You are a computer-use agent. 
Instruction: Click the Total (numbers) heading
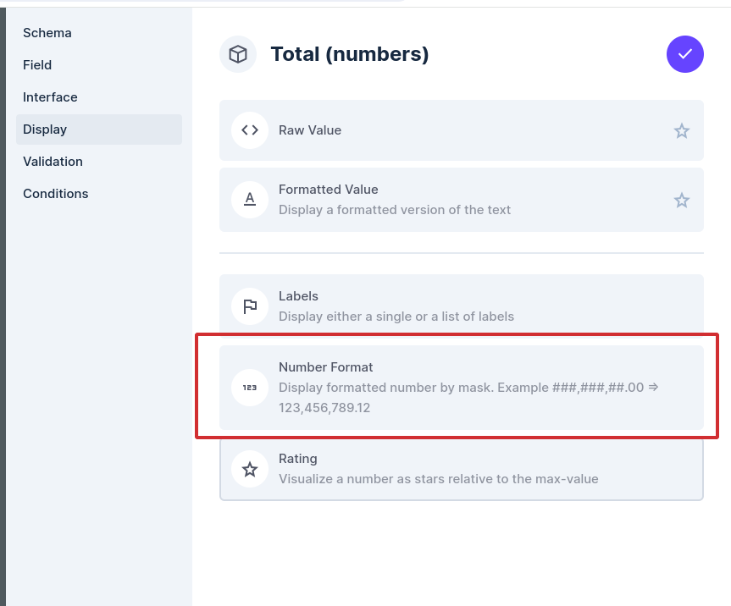350,54
